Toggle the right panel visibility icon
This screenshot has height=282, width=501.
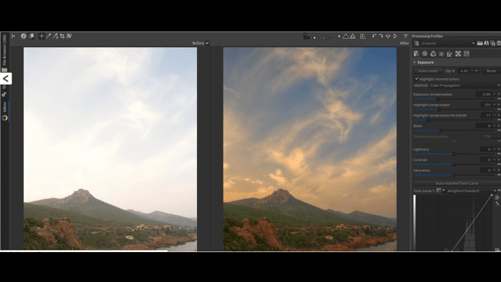coord(405,36)
